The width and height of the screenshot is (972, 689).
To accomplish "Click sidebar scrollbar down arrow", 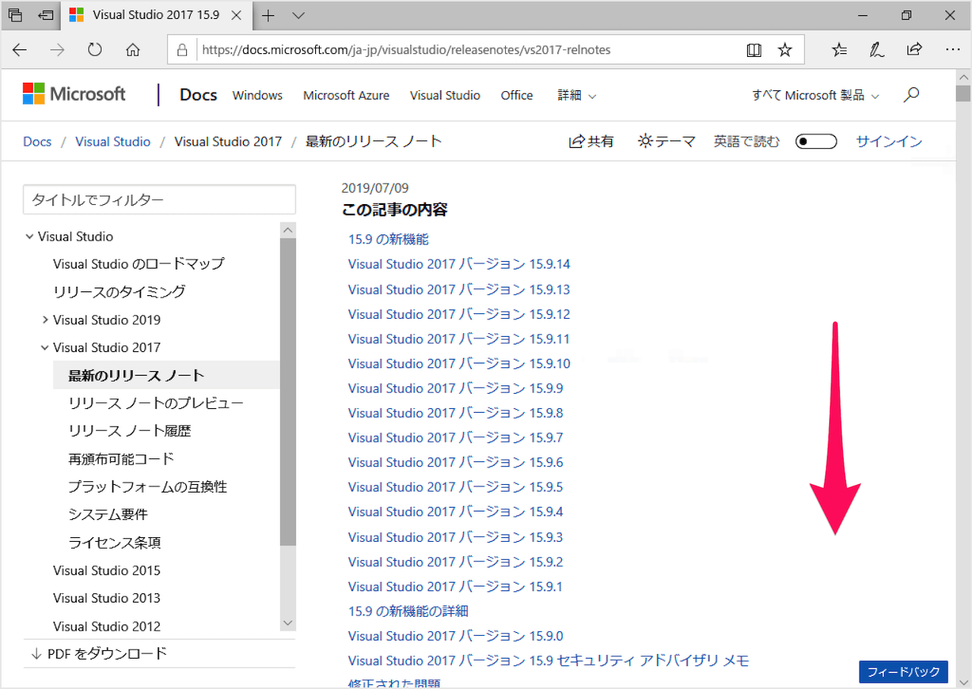I will 288,622.
